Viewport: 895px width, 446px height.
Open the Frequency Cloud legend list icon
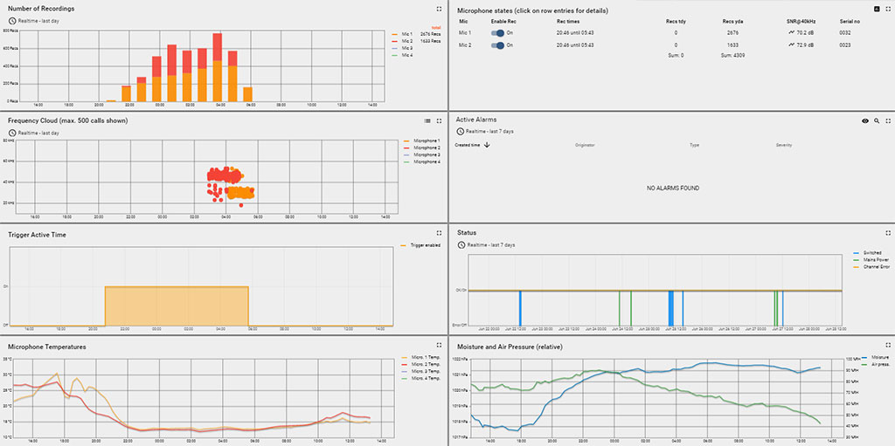point(427,120)
